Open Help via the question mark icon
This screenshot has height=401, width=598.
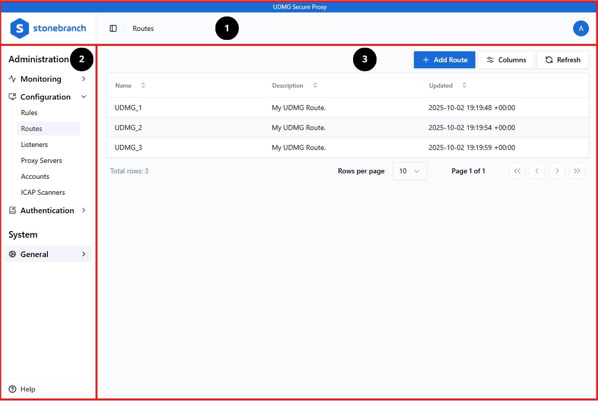[12, 389]
